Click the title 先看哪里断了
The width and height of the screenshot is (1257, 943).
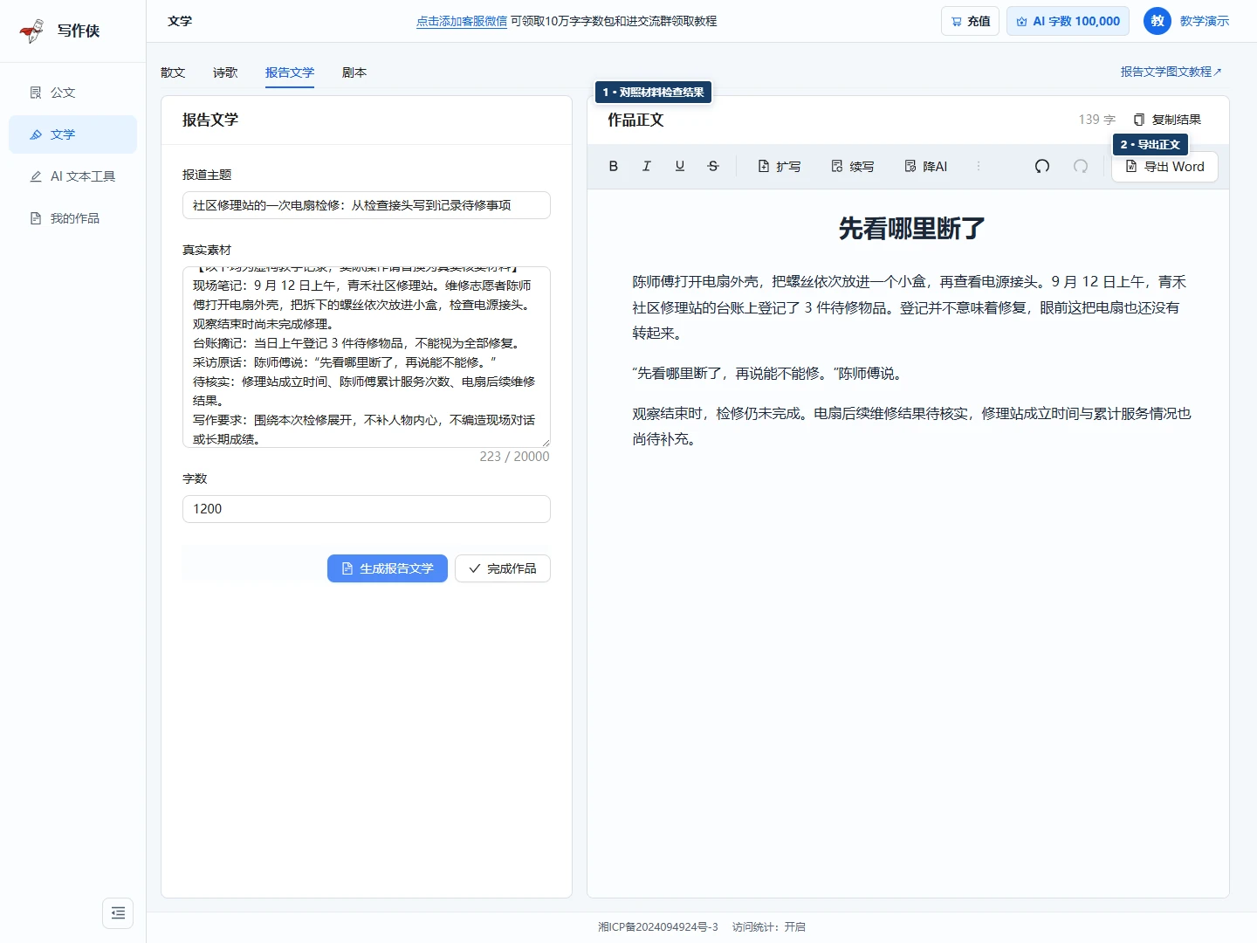coord(911,229)
